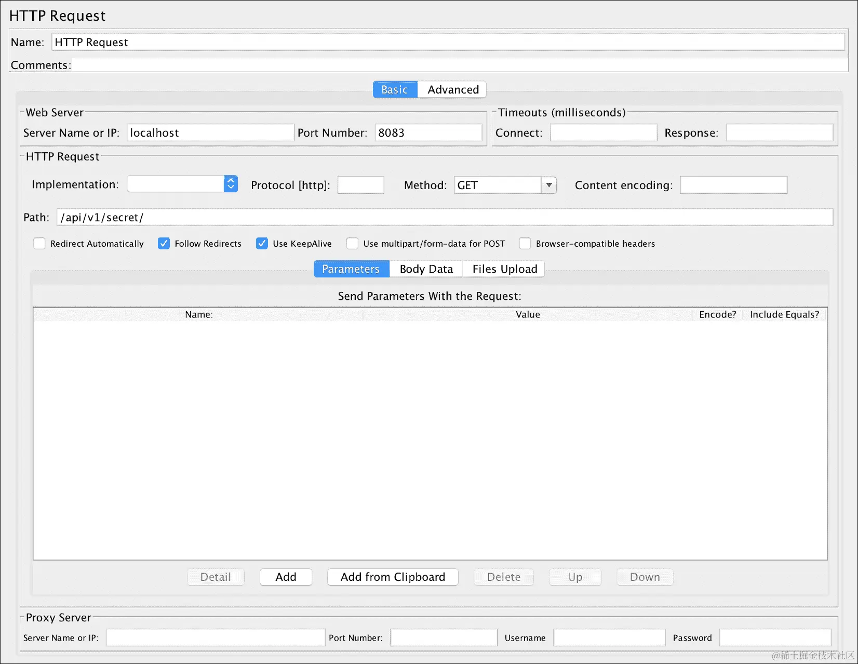The height and width of the screenshot is (664, 858).
Task: Open the Parameters tab
Action: point(351,269)
